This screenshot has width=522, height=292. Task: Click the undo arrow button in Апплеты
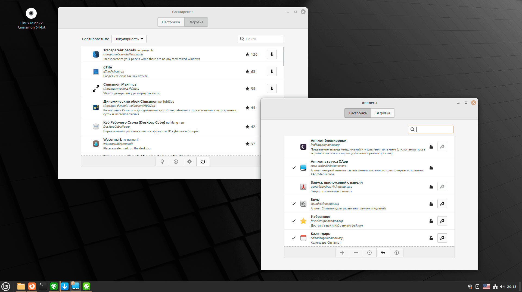pyautogui.click(x=383, y=253)
